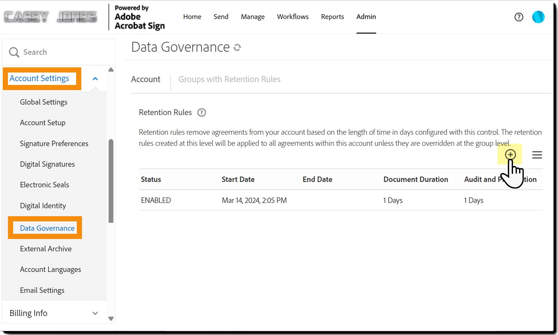Open the Reports menu
558x335 pixels.
(x=332, y=17)
